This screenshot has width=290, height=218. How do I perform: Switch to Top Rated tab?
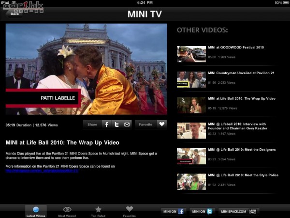point(98,212)
